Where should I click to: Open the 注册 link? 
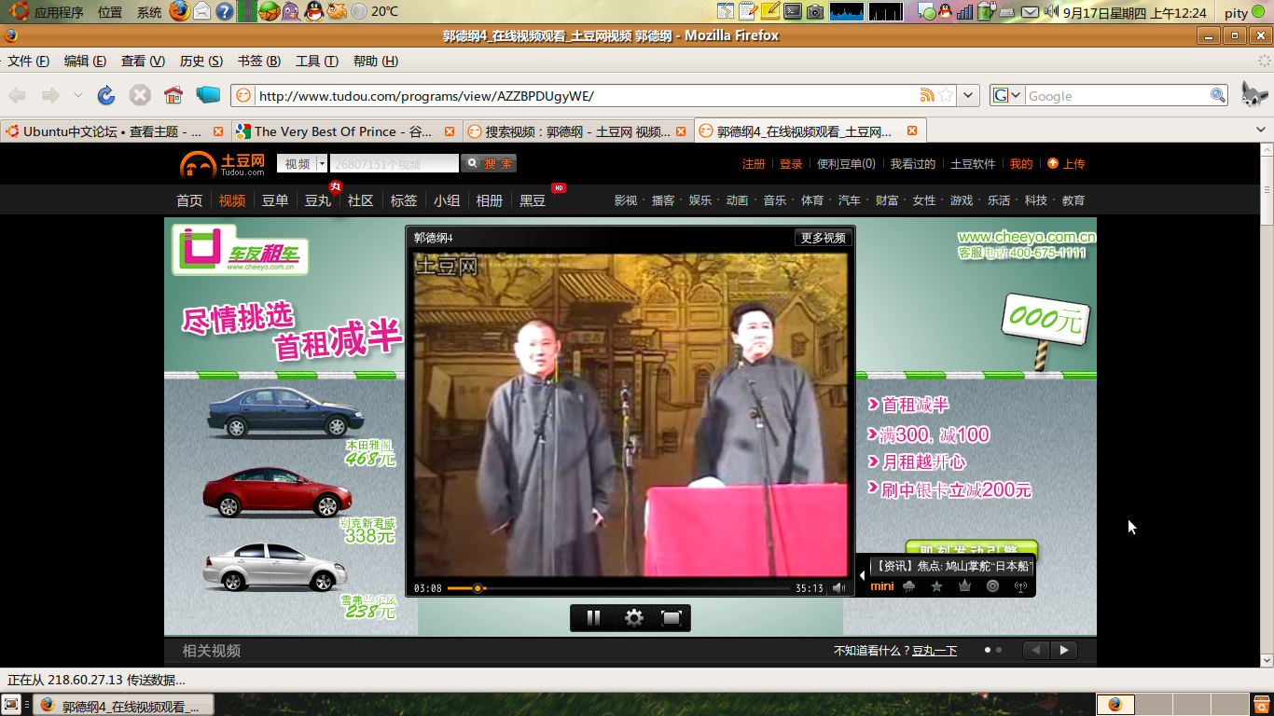pyautogui.click(x=754, y=163)
